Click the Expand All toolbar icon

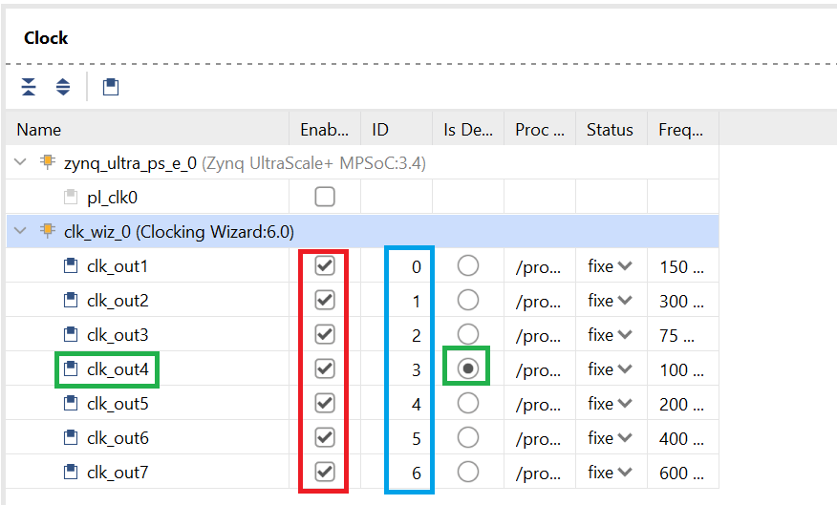[63, 86]
